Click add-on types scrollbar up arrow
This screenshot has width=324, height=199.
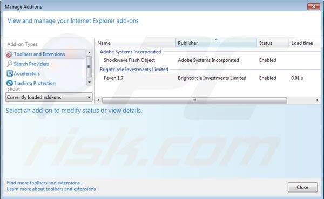click(89, 53)
